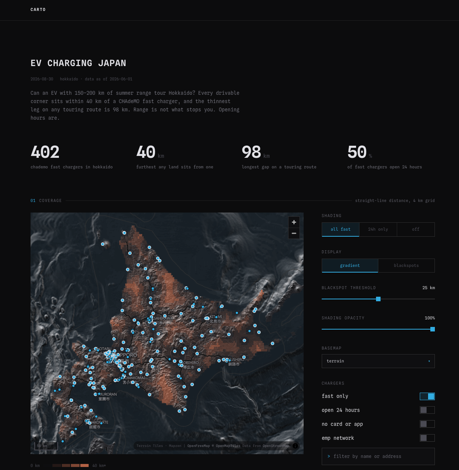Click the '25 km' threshold value
The image size is (459, 470).
tap(428, 288)
